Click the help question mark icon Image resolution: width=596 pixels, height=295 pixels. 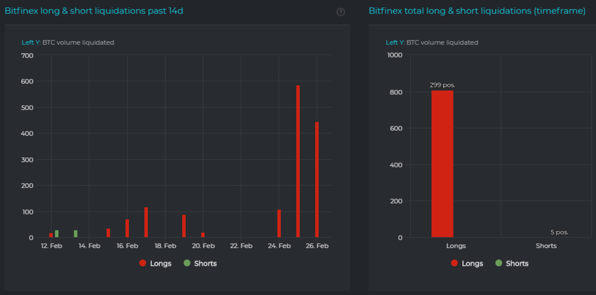pyautogui.click(x=341, y=12)
